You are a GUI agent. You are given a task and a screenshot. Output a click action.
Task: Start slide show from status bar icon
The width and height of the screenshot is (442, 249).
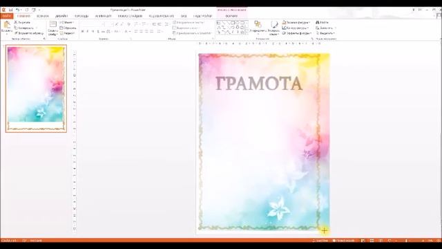click(390, 241)
